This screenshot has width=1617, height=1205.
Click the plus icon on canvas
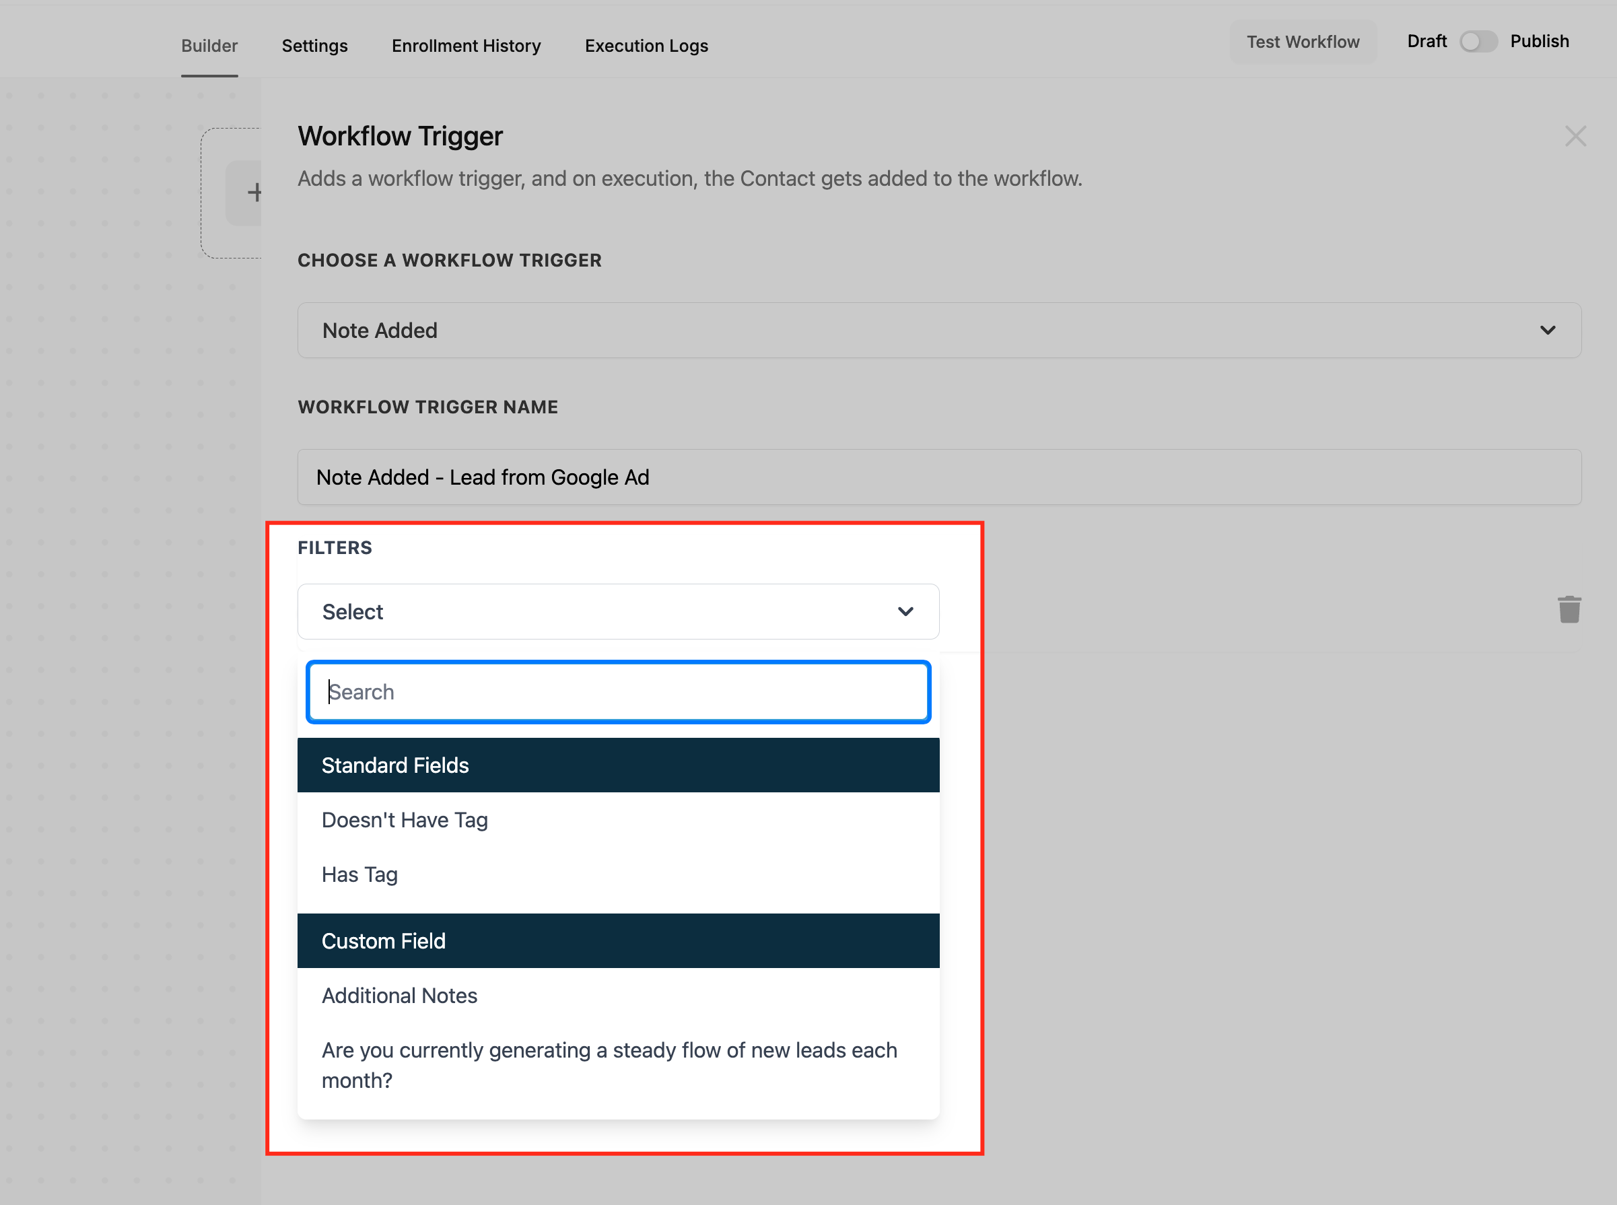[254, 193]
